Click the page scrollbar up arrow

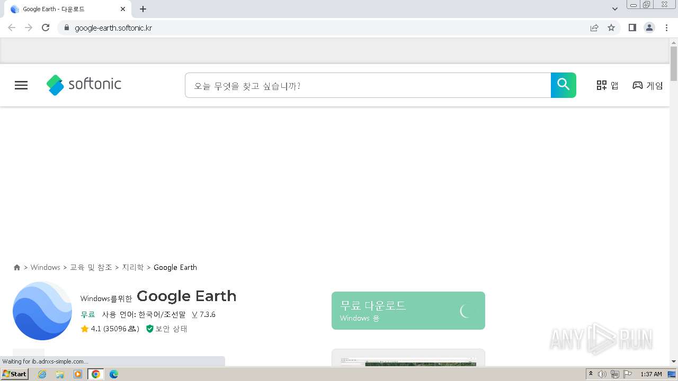pos(674,42)
